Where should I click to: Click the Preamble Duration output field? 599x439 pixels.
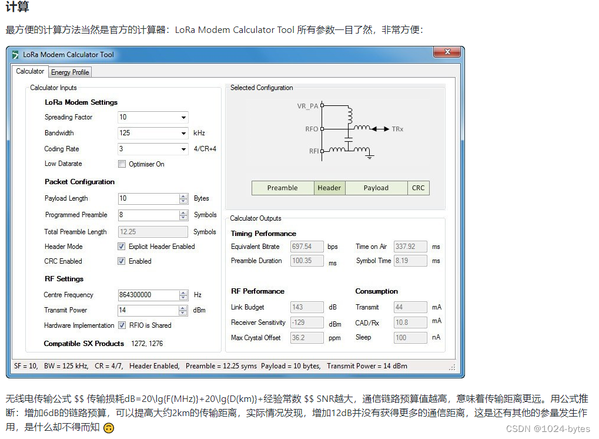[307, 261]
